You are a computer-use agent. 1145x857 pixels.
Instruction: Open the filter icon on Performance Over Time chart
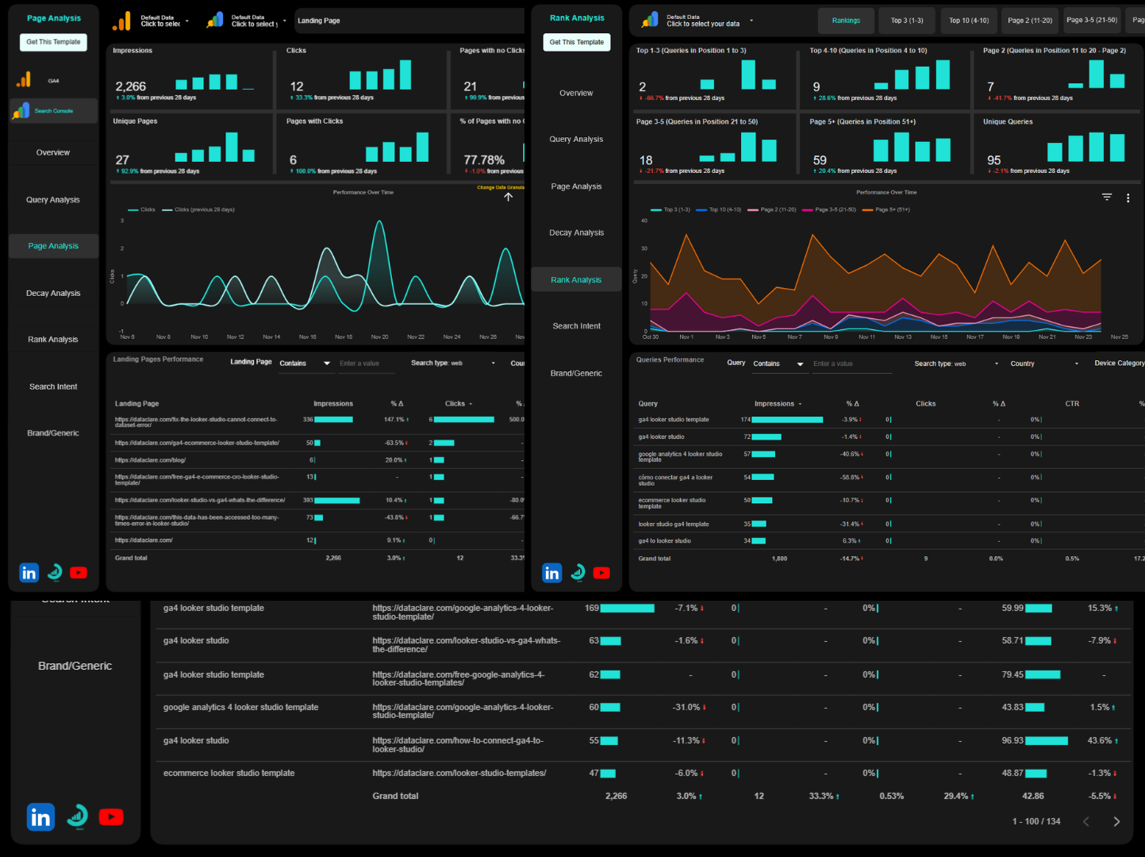pos(1106,196)
